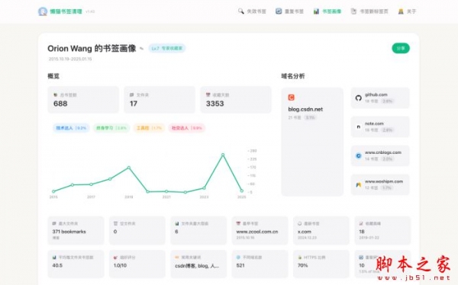Click the orange 工具控 tag
Image resolution: width=458 pixels, height=285 pixels.
tap(150, 128)
